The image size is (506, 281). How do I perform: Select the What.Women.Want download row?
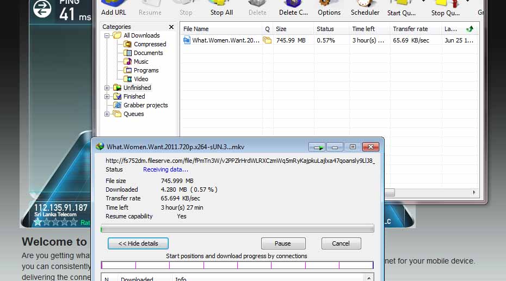point(329,40)
